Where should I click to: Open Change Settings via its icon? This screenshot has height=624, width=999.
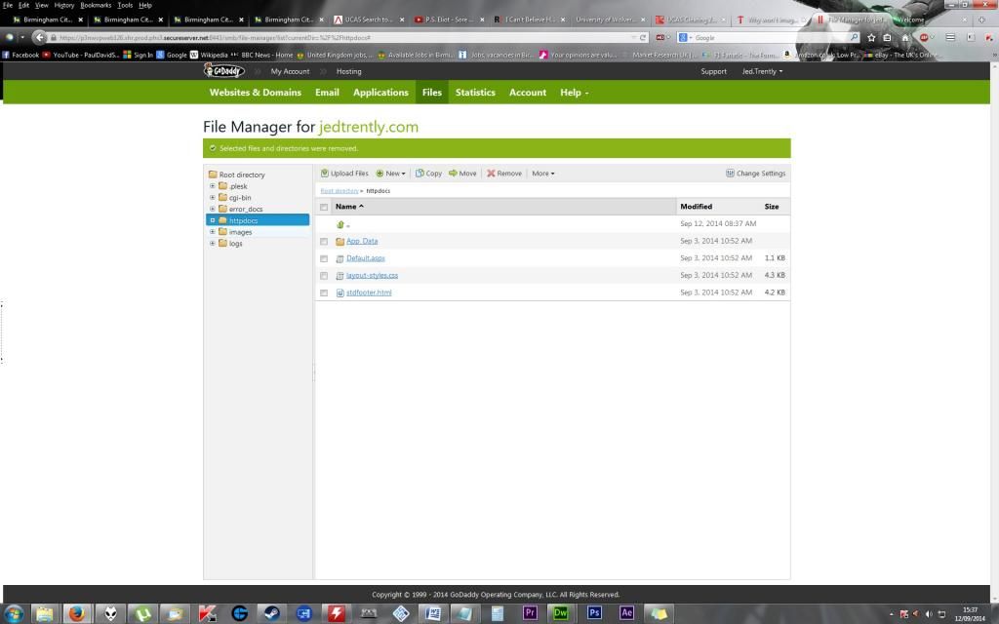pyautogui.click(x=730, y=174)
